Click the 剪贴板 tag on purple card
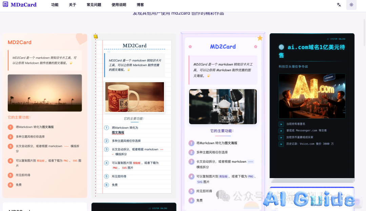Viewport: 366px width, 211px height. (223, 176)
